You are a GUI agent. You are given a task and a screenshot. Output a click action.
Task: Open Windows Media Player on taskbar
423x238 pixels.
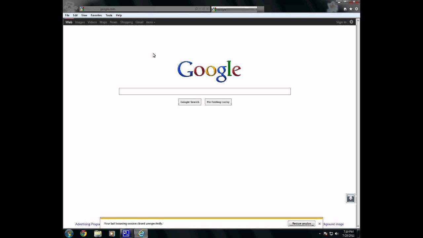112,233
